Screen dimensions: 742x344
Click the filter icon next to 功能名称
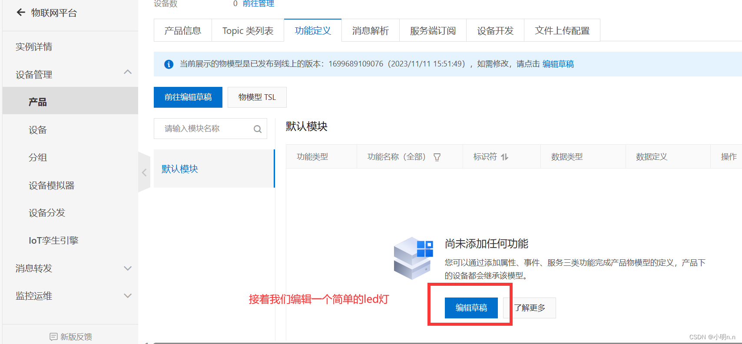click(437, 157)
